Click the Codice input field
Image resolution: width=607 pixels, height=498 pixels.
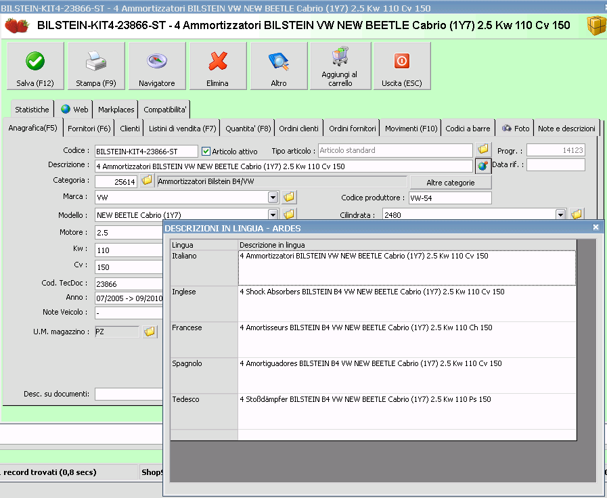[x=146, y=152]
